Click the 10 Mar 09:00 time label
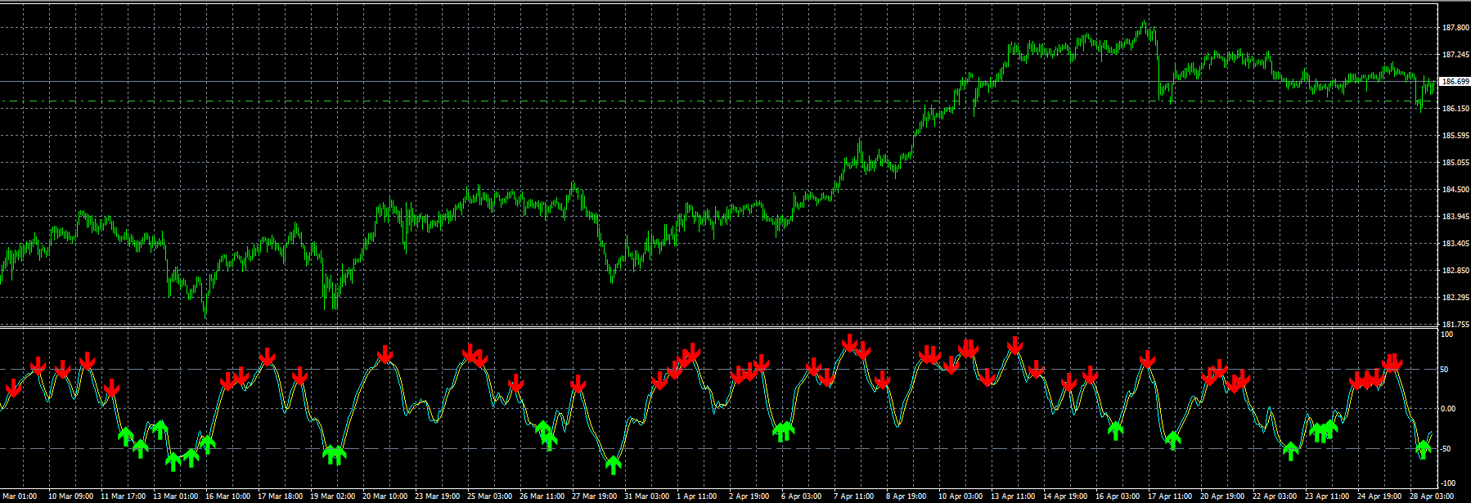 [x=71, y=496]
